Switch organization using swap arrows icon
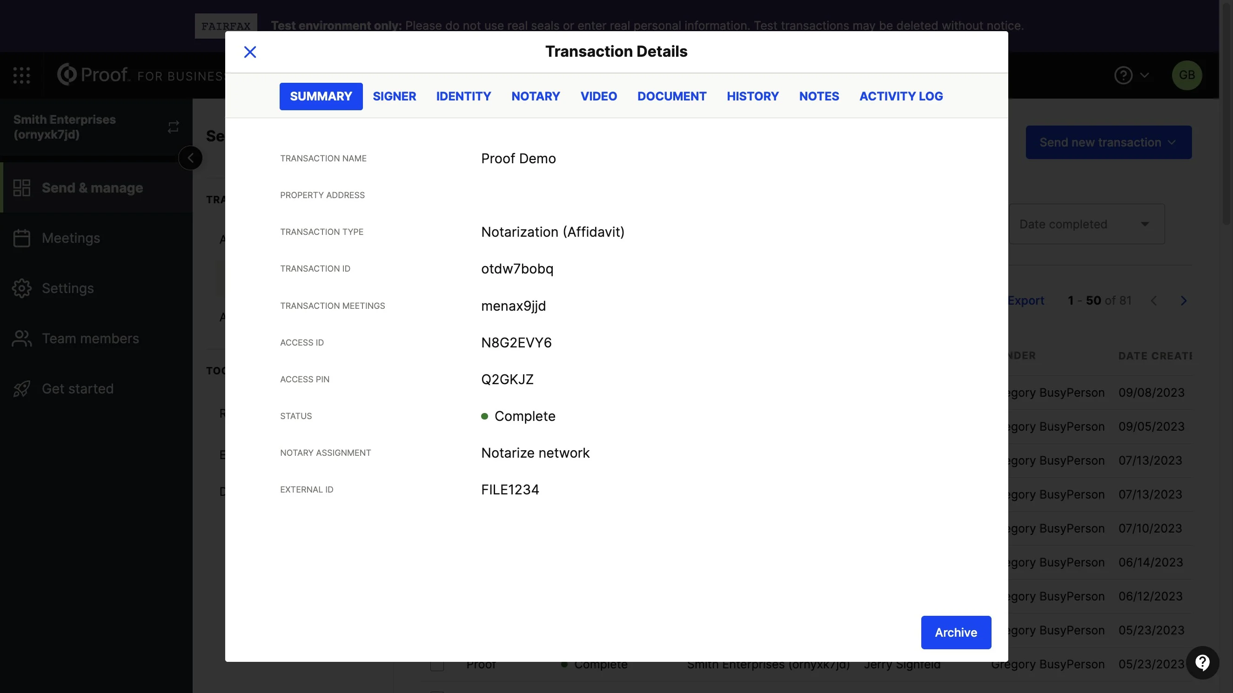Viewport: 1233px width, 693px height. pyautogui.click(x=173, y=127)
